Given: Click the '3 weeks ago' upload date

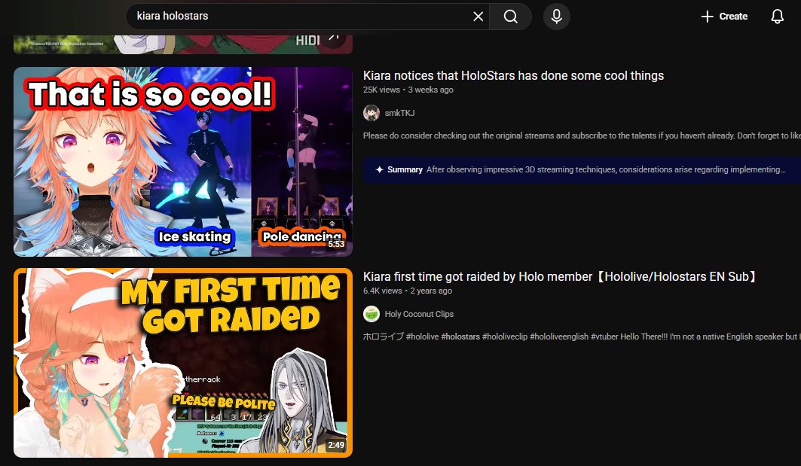Looking at the screenshot, I should [x=430, y=90].
